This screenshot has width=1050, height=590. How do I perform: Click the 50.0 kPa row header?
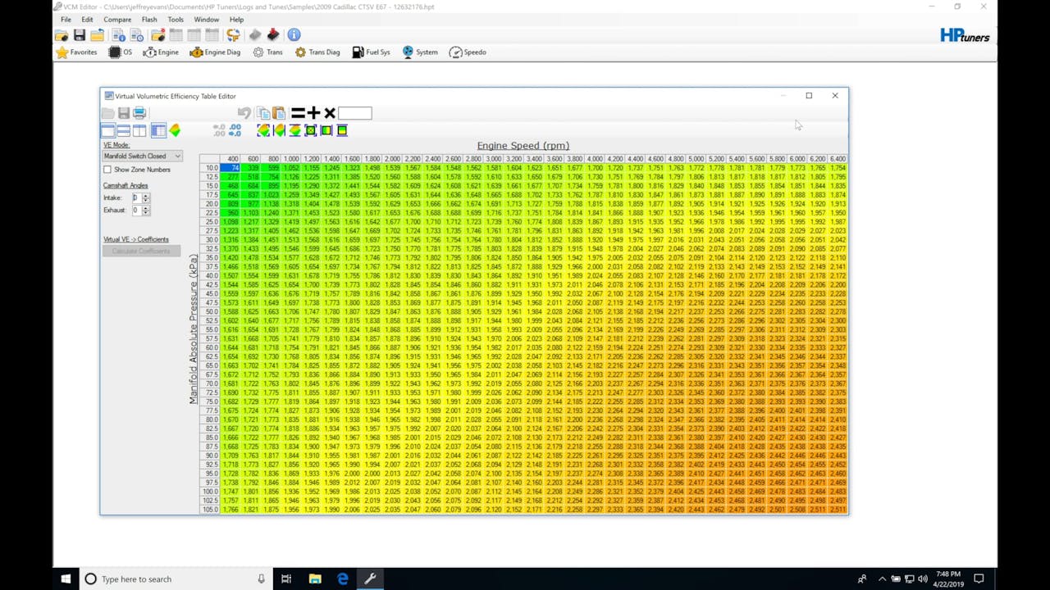click(x=210, y=311)
